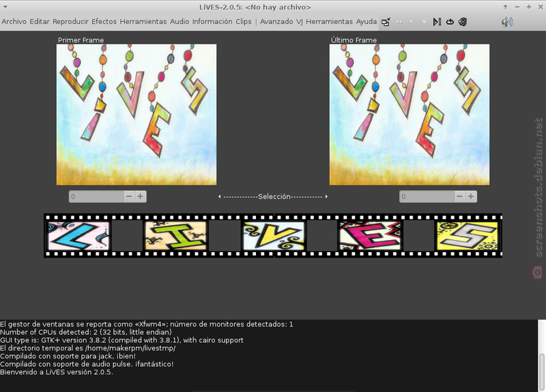Click the play selection icon

[x=437, y=22]
